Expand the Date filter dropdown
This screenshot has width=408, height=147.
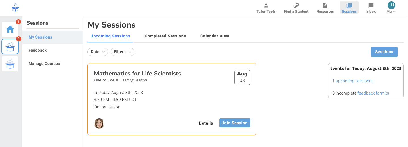pos(98,52)
